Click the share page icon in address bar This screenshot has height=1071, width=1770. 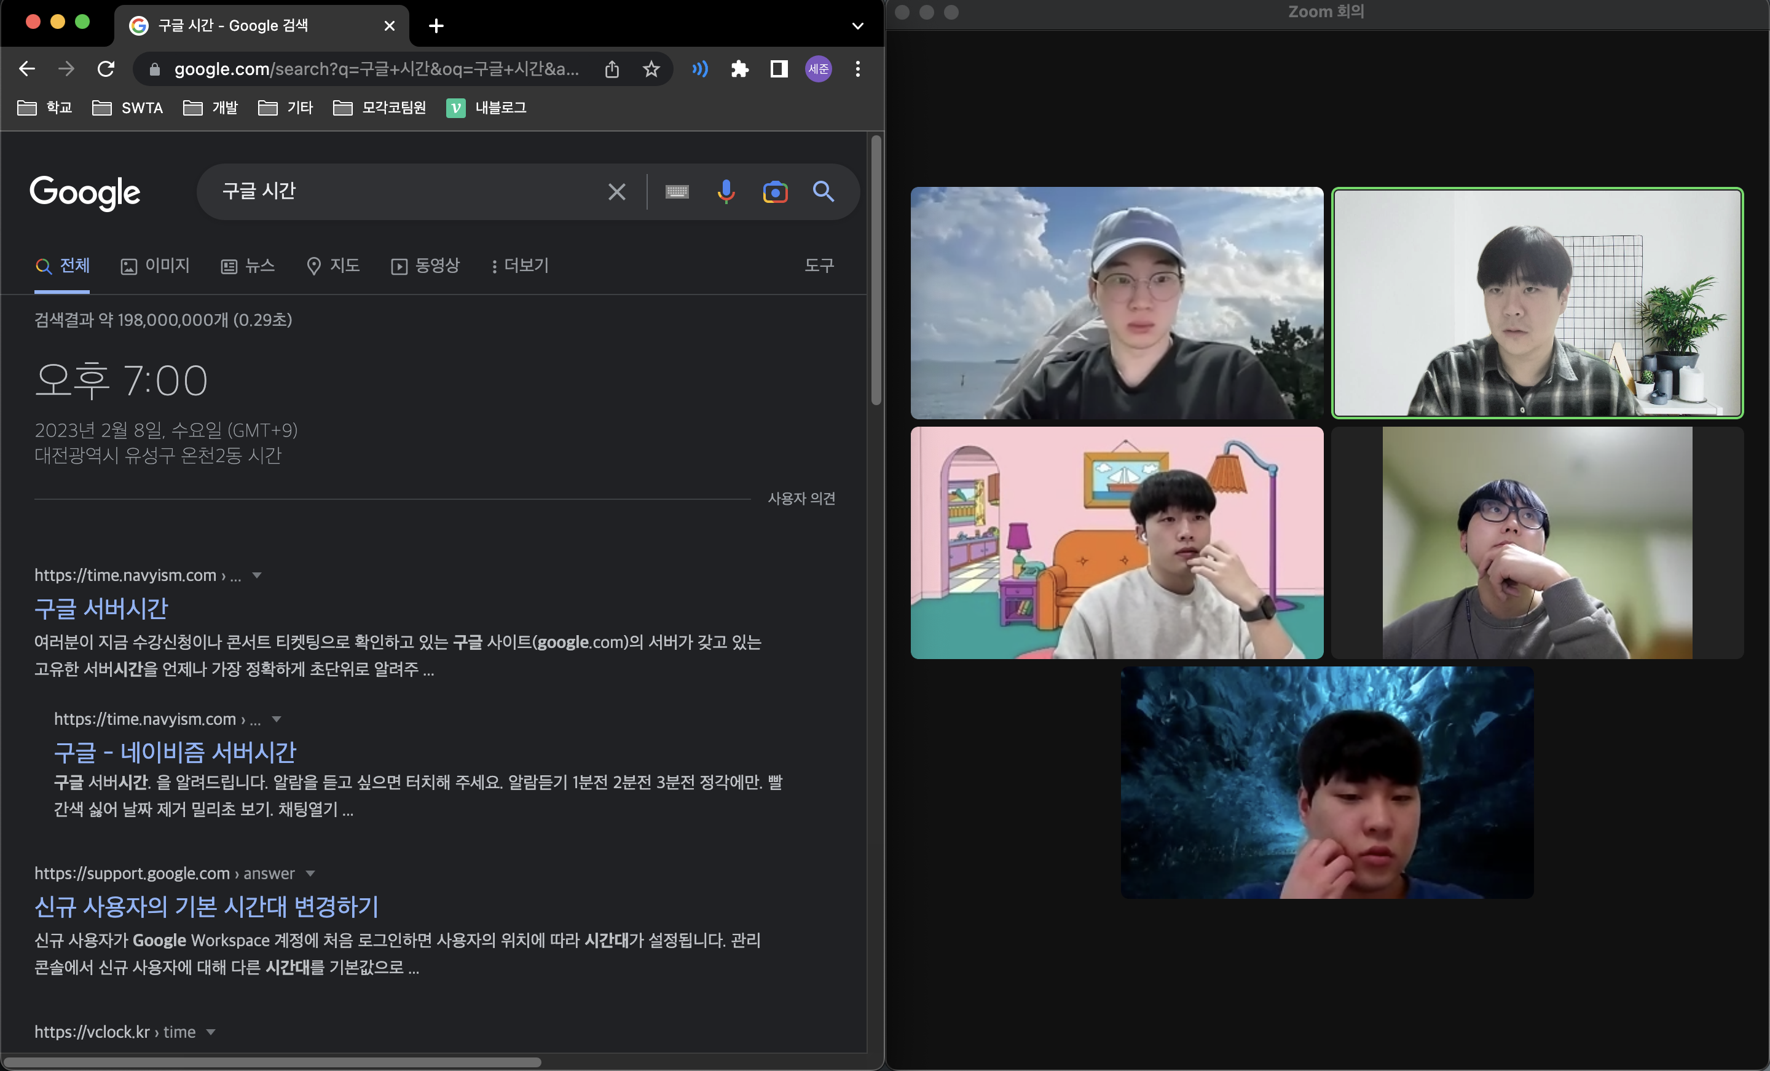pos(612,69)
